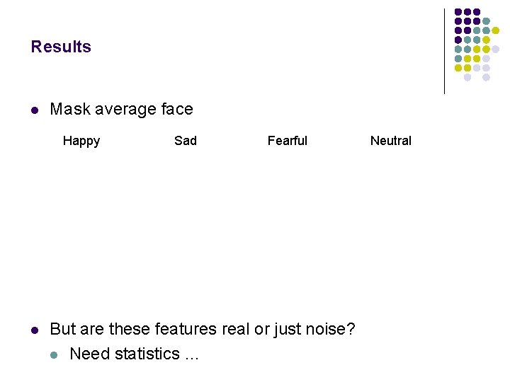Click the bottom-right lavender dot in the dot grid
Screen dimensions: 510x382
click(x=486, y=77)
